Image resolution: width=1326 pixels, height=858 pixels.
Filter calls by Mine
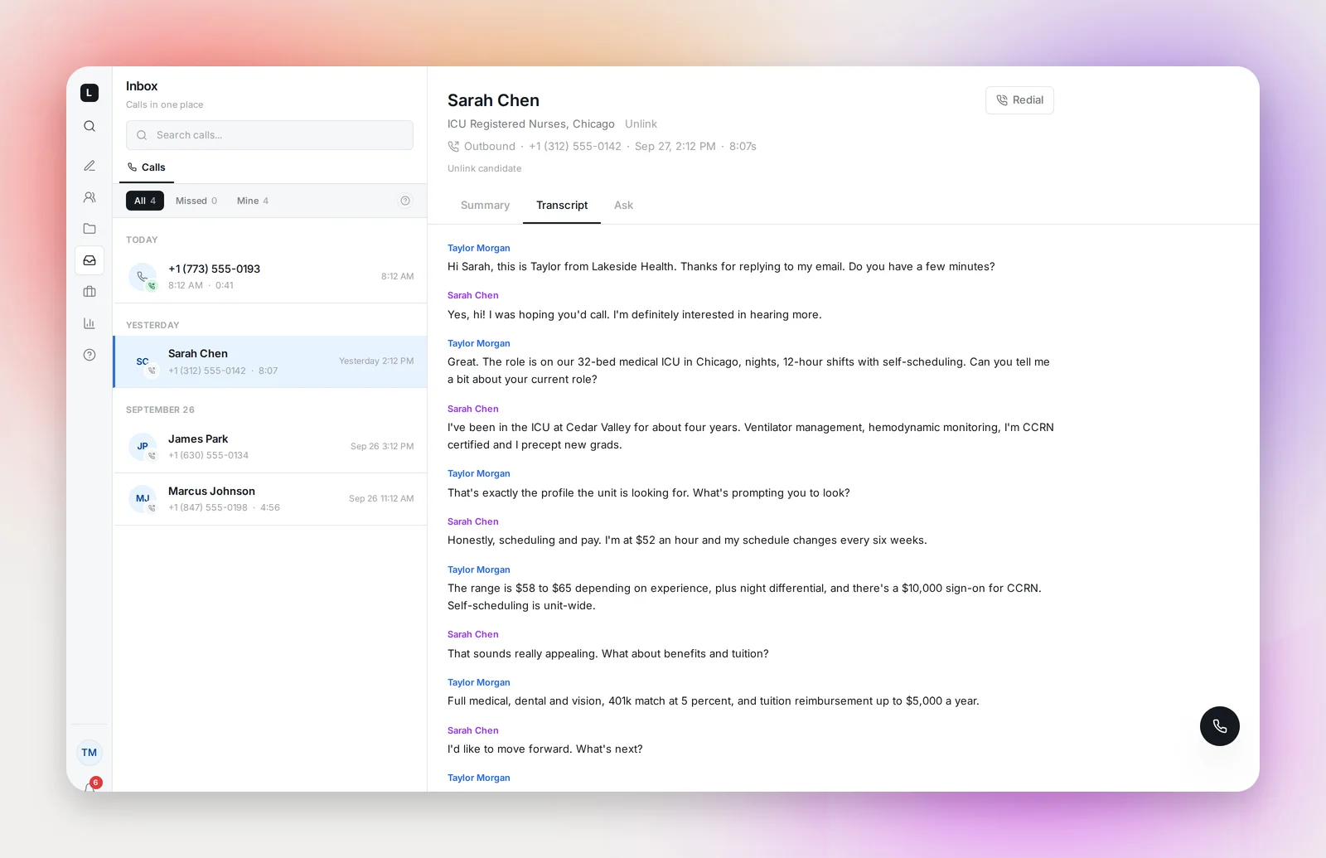tap(253, 201)
